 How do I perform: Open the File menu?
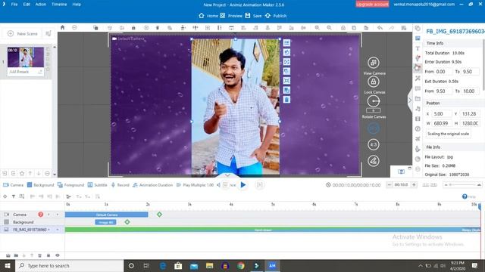14,5
